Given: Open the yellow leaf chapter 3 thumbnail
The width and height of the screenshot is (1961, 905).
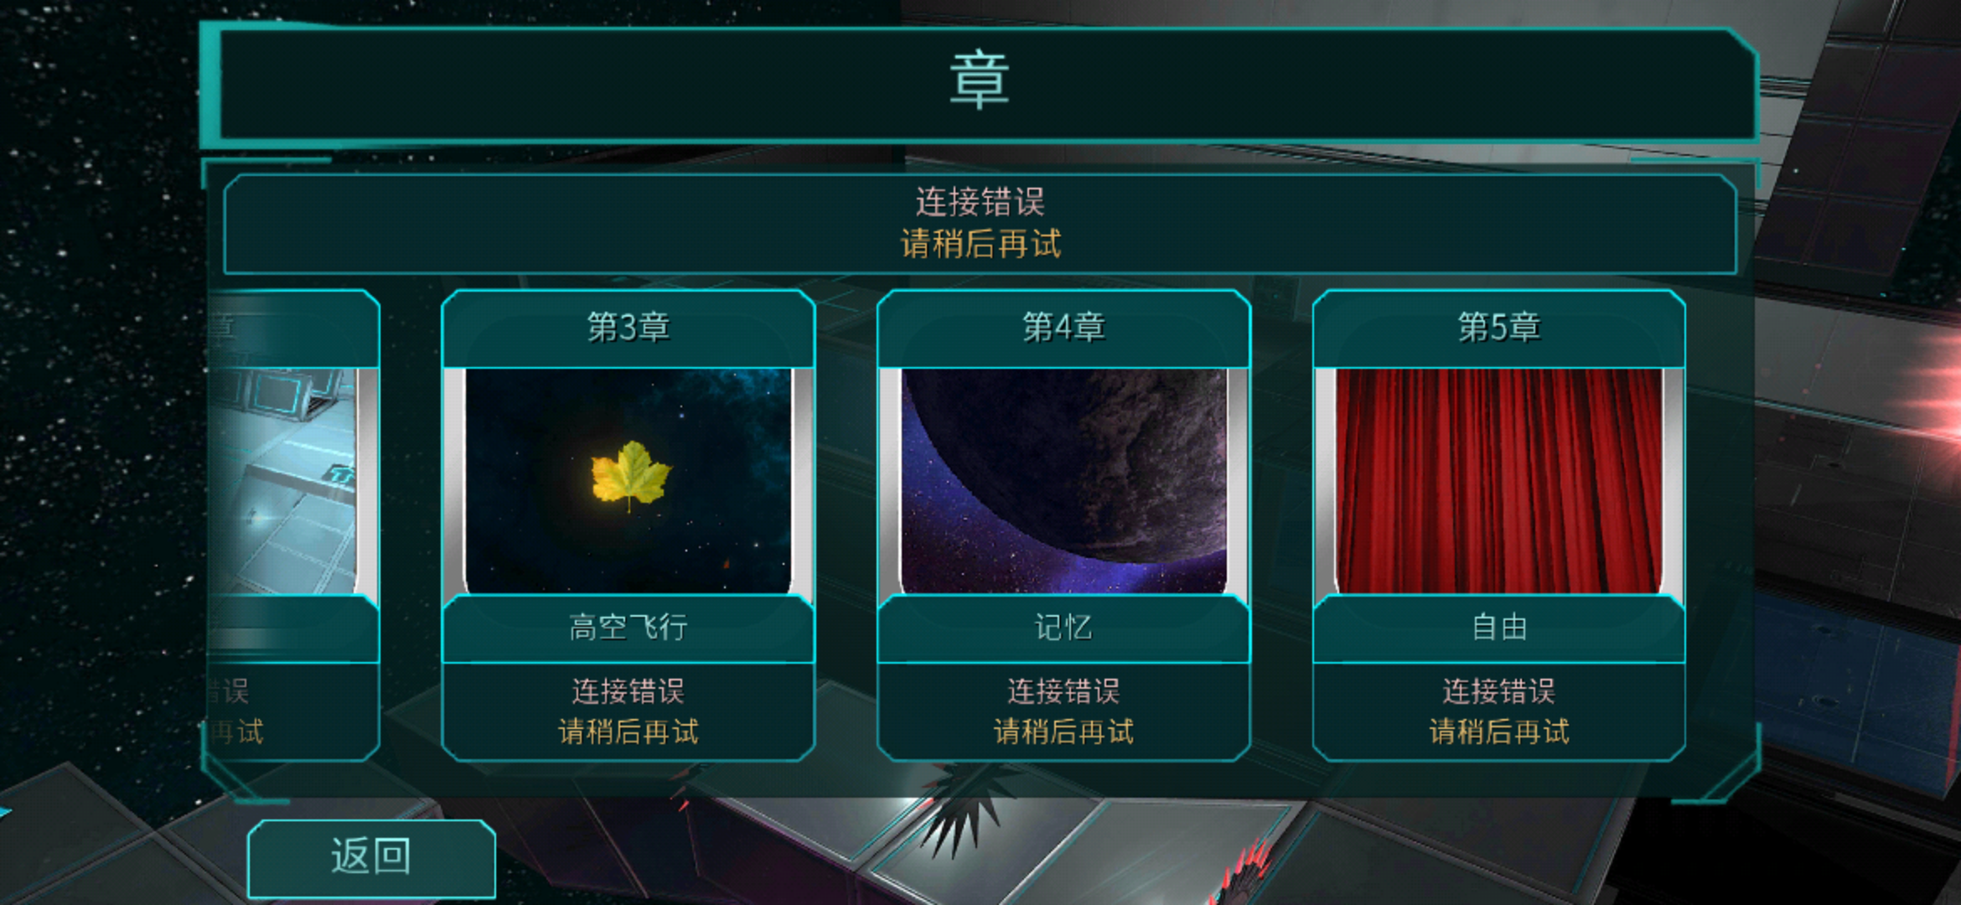Looking at the screenshot, I should (x=628, y=481).
